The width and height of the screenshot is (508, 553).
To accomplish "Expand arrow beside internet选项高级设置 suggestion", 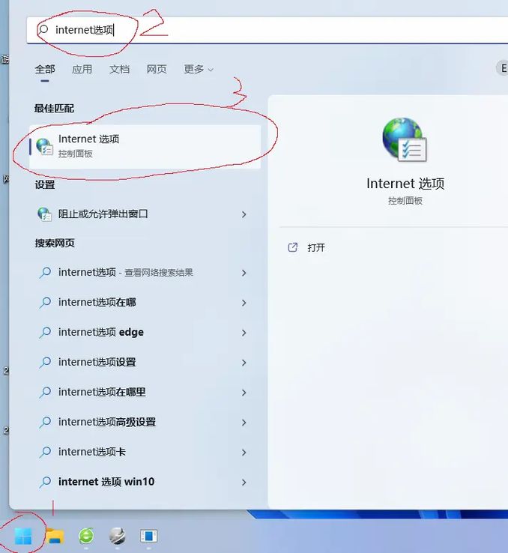I will [x=244, y=423].
